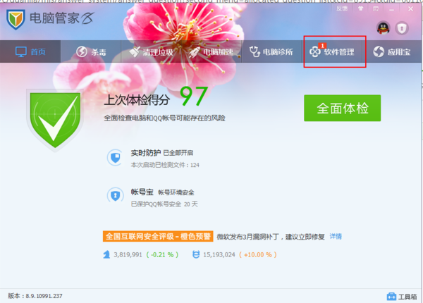Click the count 15,193,024
This screenshot has width=423, height=303.
tap(219, 254)
